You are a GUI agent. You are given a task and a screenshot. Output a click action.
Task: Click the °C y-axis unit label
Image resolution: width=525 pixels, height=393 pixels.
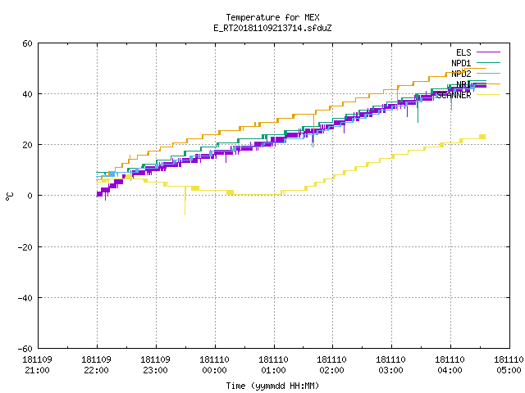(x=10, y=196)
